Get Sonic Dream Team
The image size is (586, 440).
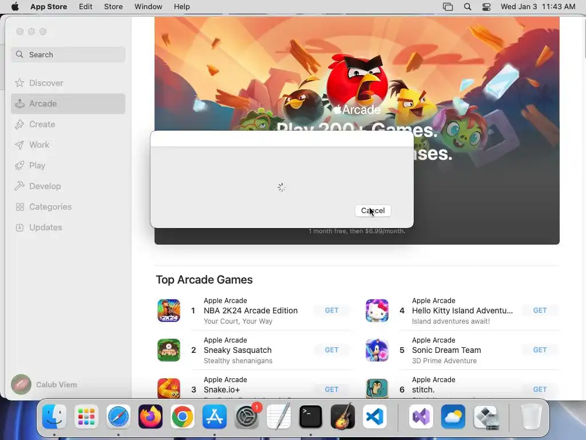point(540,350)
